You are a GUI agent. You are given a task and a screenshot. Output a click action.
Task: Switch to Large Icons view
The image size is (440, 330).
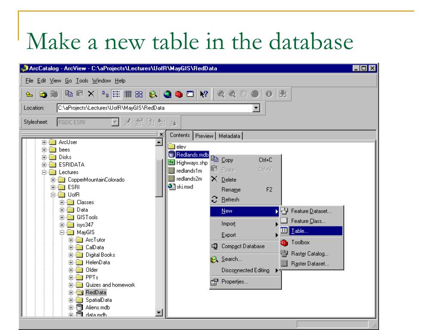pyautogui.click(x=106, y=94)
